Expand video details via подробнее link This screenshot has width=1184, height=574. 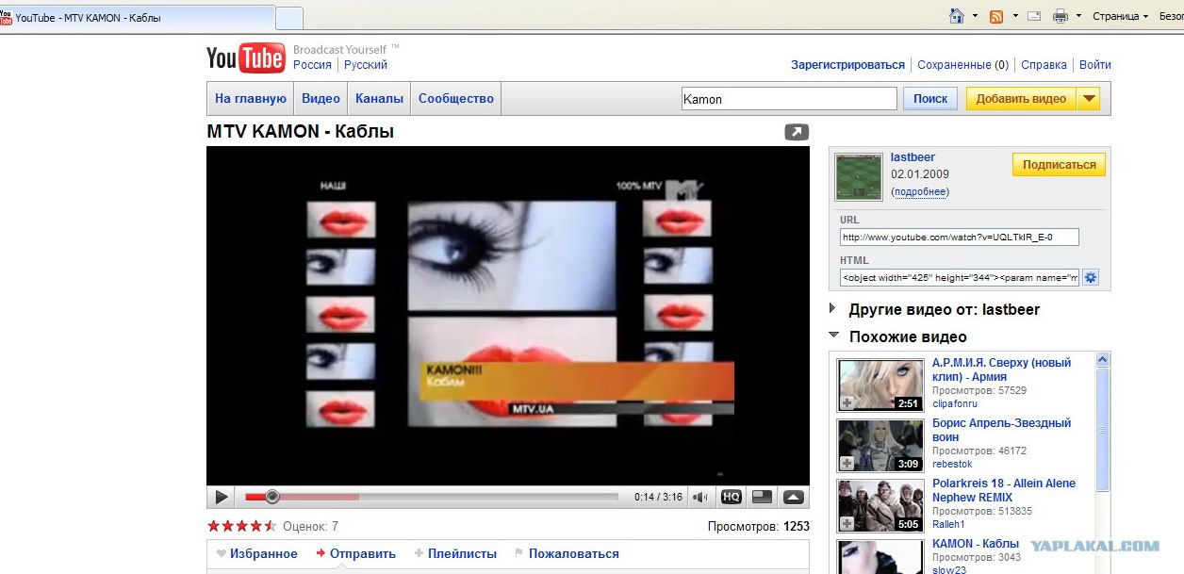tap(920, 191)
